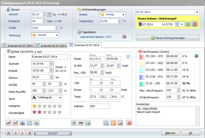Set Schwierigkeit to sixth star

click(x=59, y=112)
